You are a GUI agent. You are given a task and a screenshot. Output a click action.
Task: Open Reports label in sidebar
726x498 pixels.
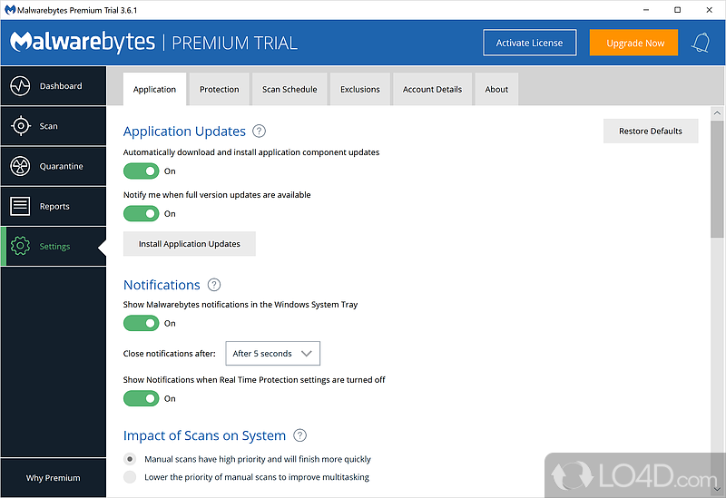coord(54,207)
